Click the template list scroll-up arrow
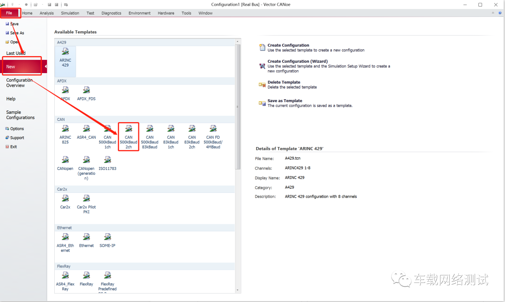 click(x=238, y=42)
